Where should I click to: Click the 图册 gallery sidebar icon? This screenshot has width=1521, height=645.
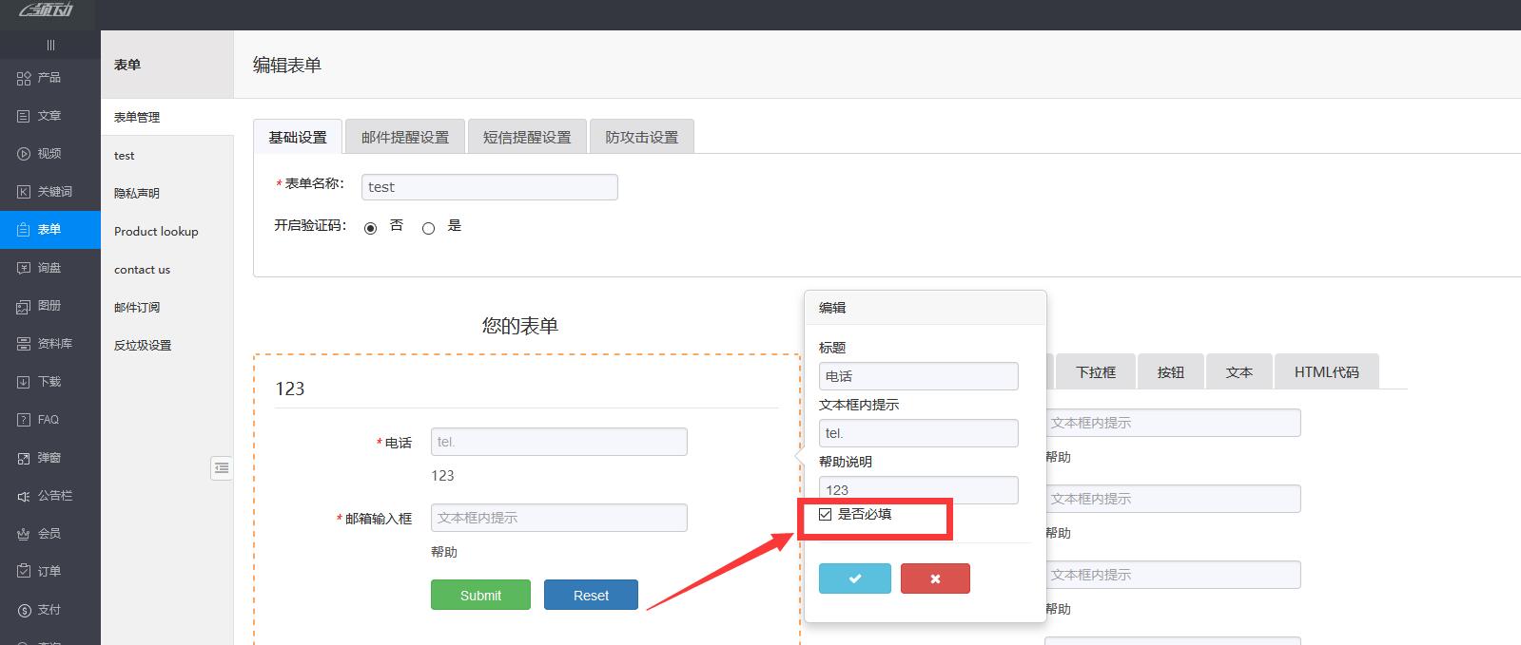[25, 306]
